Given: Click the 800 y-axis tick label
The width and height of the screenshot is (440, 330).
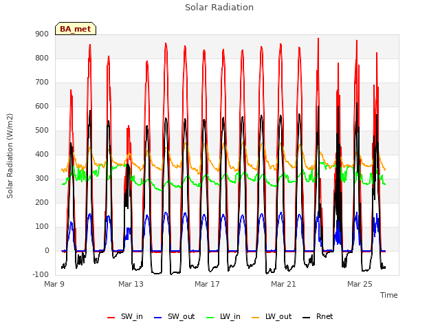Looking at the screenshot, I should 42,58.
